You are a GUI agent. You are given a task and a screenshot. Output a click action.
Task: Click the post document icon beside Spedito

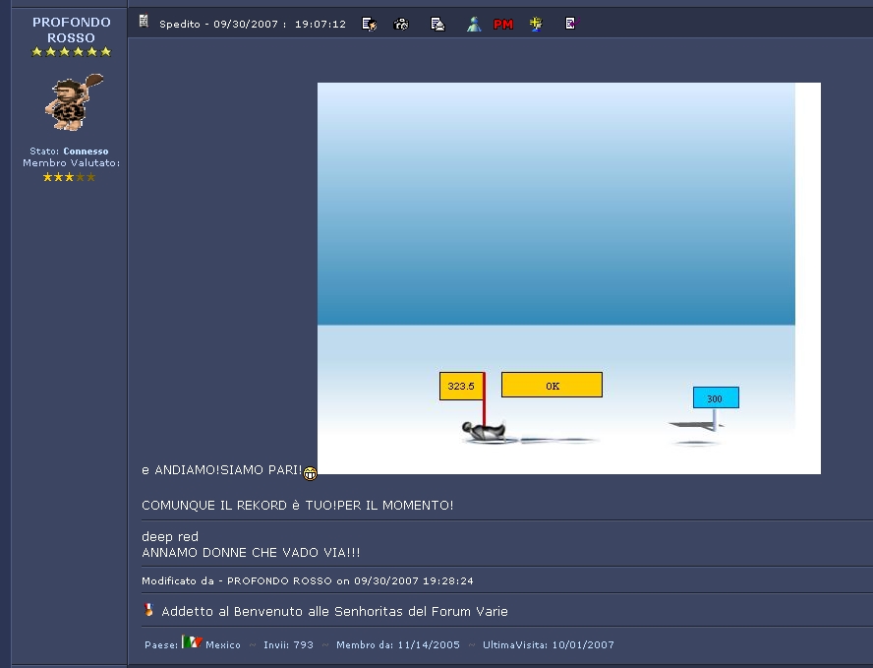point(144,22)
